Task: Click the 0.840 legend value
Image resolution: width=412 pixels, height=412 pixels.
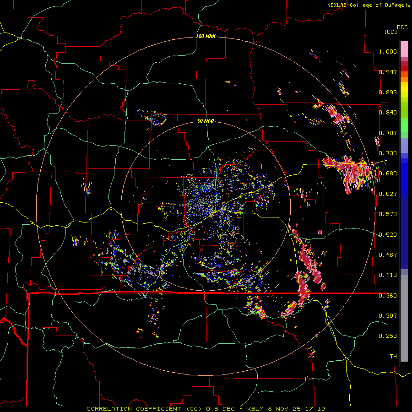Action: [388, 113]
